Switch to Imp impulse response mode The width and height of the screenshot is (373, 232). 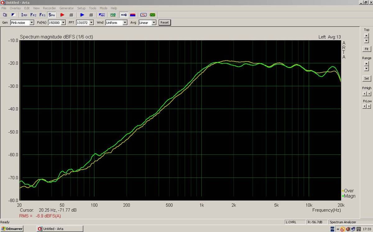pyautogui.click(x=24, y=15)
